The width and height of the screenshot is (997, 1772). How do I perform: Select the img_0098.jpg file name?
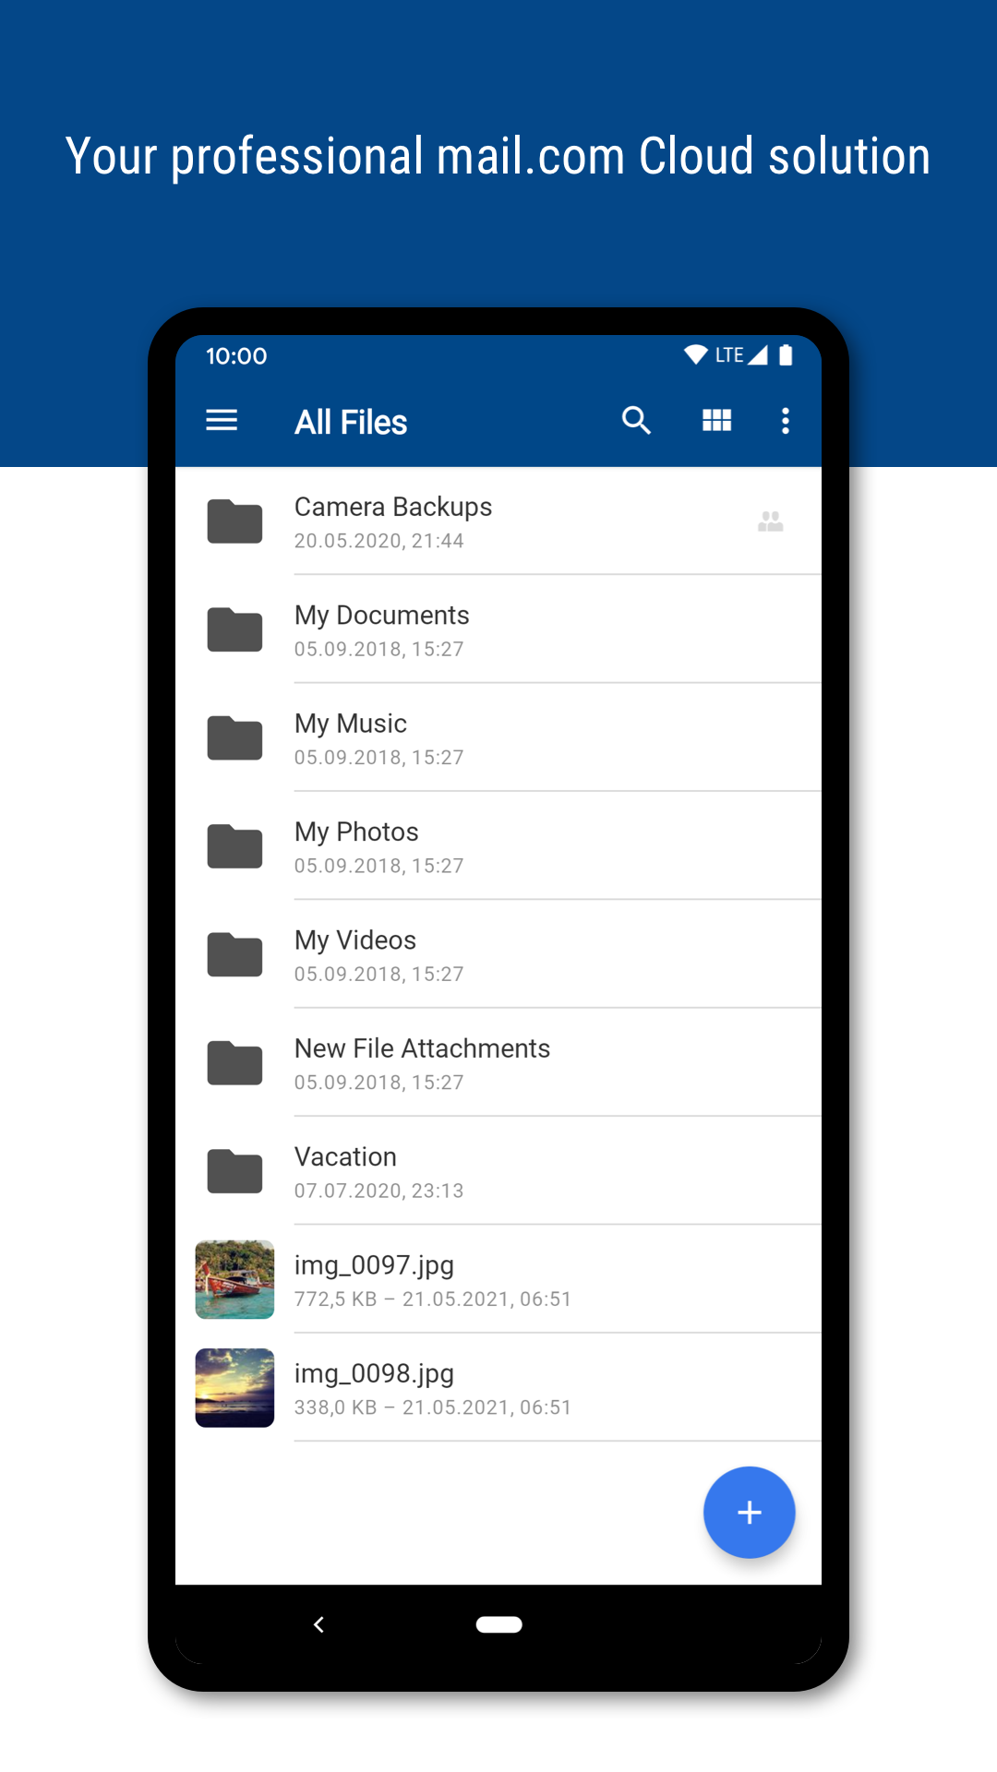point(374,1373)
